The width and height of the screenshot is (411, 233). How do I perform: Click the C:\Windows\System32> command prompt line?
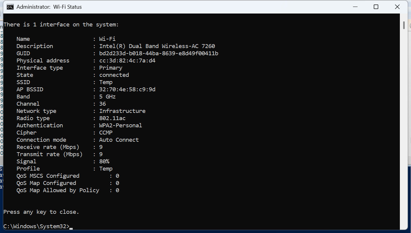coord(36,226)
